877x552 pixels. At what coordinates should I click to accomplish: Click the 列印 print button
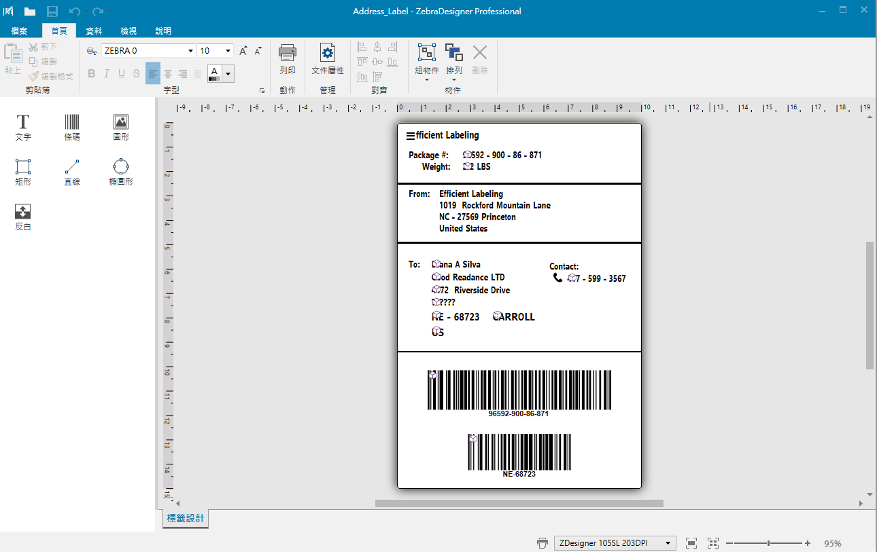(x=288, y=60)
